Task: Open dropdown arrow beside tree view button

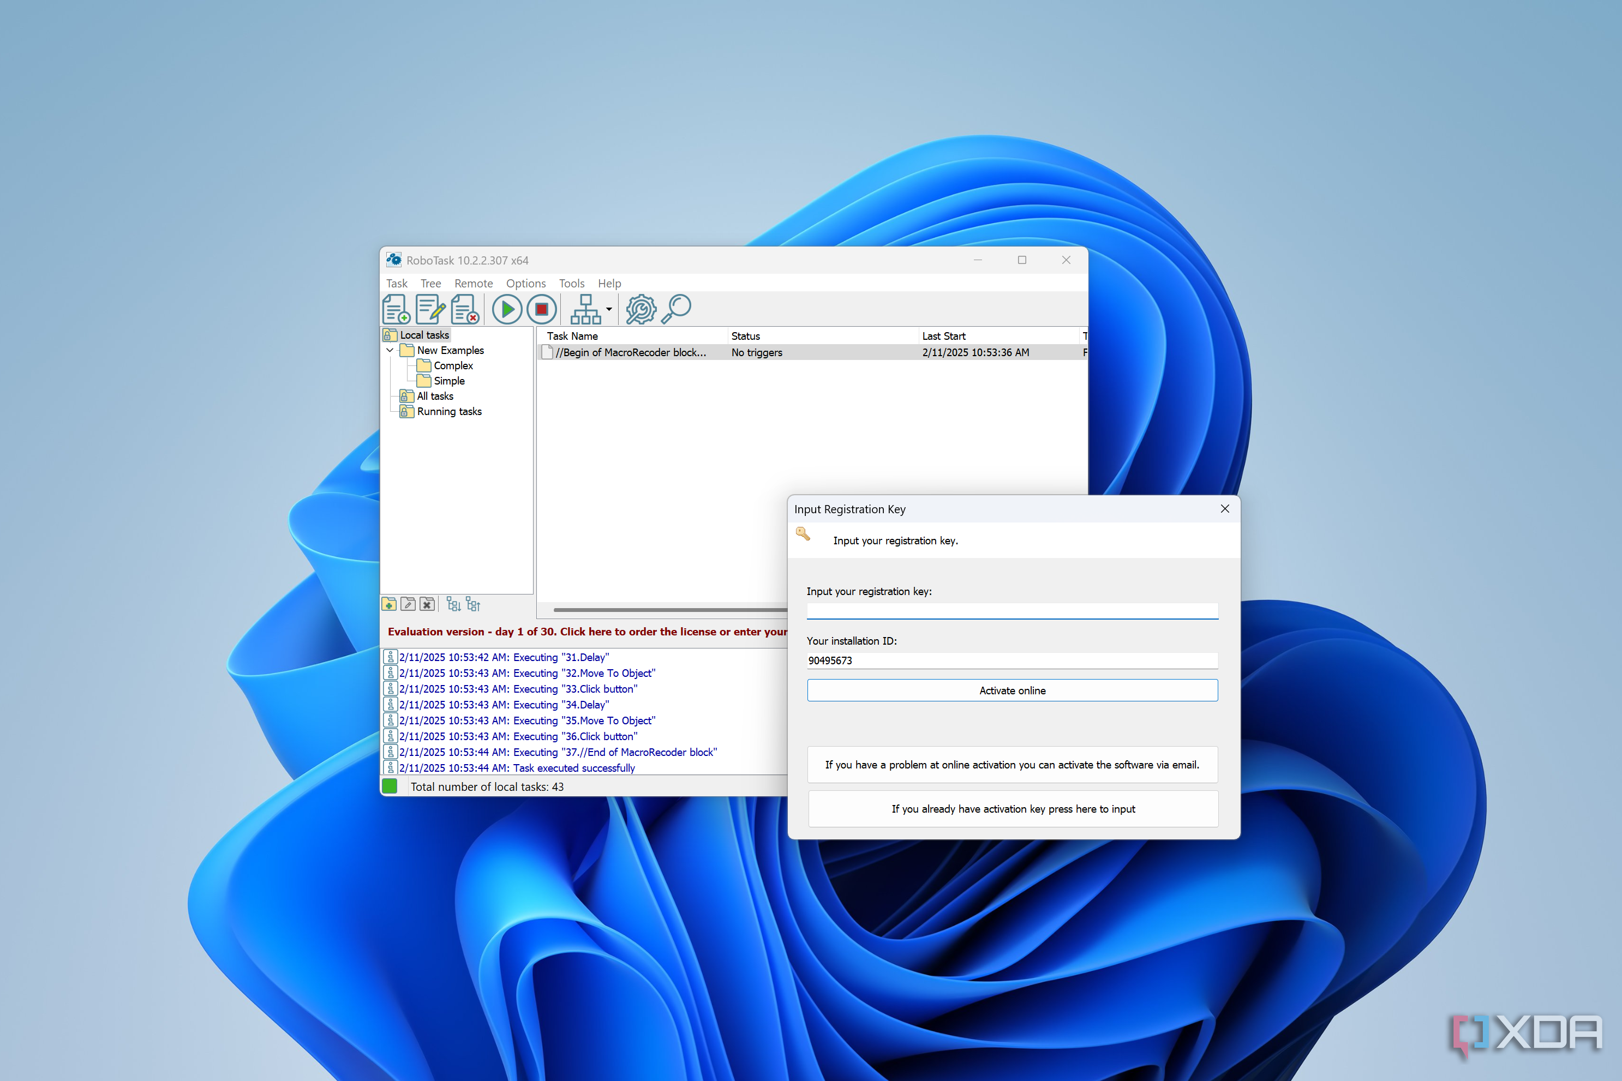Action: click(x=608, y=309)
